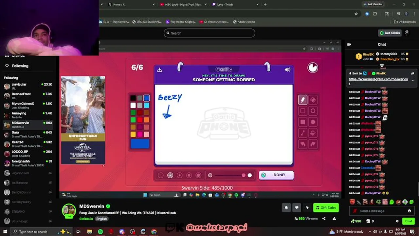Screen dimensions: 419x236
Task: Adjust the brush opacity slider
Action: [230, 175]
